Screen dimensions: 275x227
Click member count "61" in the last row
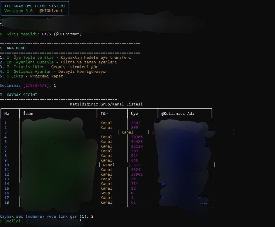(133, 202)
